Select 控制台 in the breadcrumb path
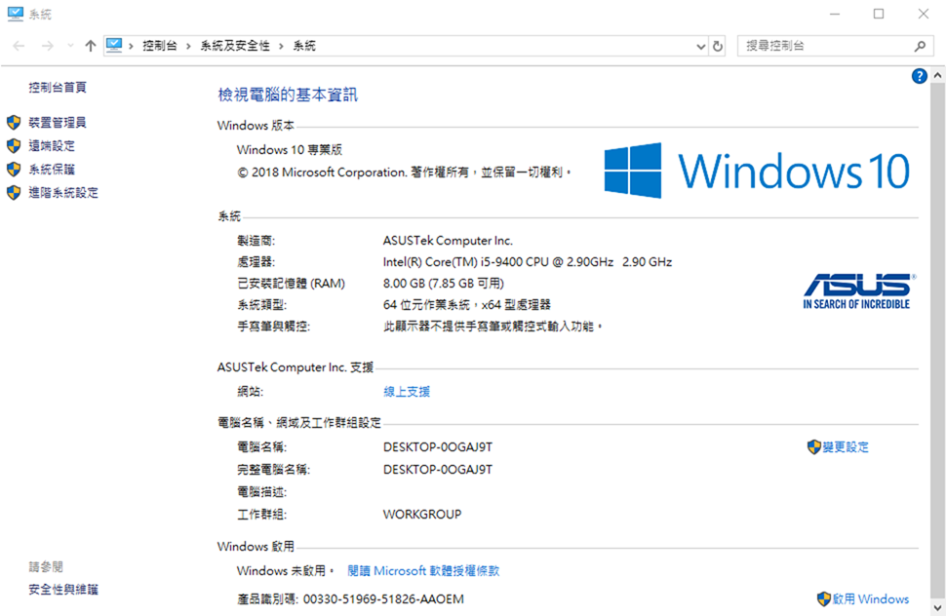This screenshot has height=616, width=946. tap(159, 46)
